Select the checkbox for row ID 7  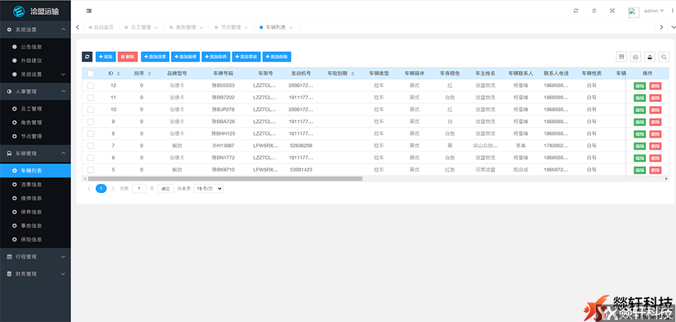coord(91,146)
